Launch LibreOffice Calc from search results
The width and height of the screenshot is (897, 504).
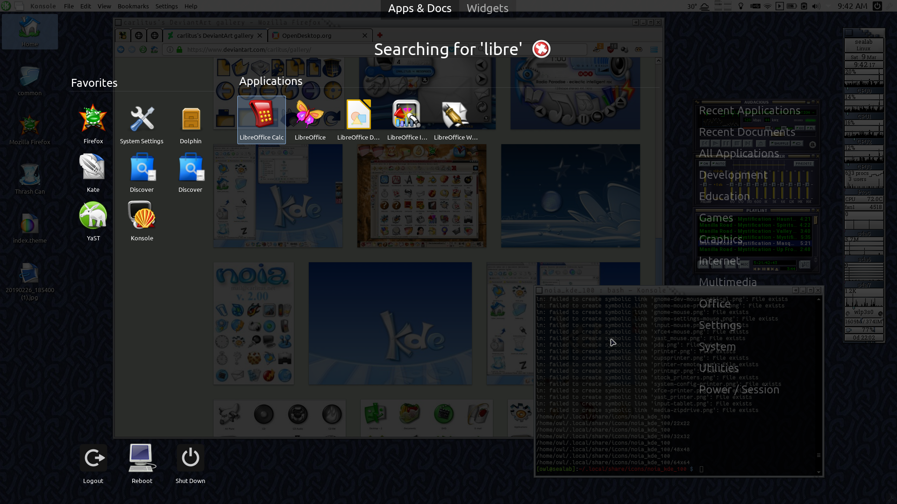[x=262, y=119]
